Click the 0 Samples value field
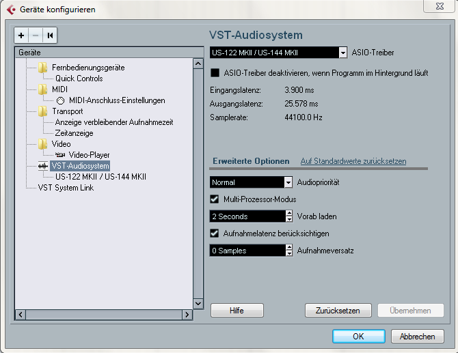This screenshot has height=353, width=458. [247, 251]
